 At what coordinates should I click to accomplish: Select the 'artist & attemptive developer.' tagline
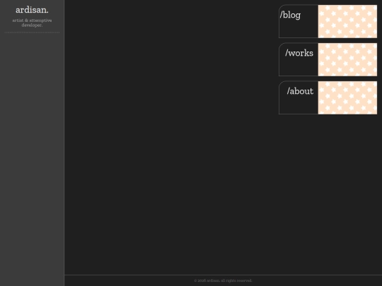(x=32, y=23)
